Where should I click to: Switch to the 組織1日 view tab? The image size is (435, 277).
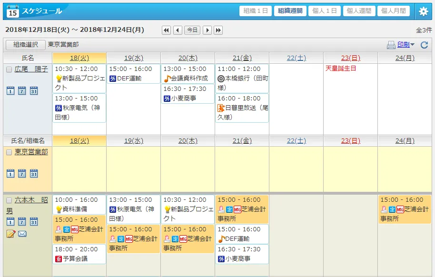(256, 11)
